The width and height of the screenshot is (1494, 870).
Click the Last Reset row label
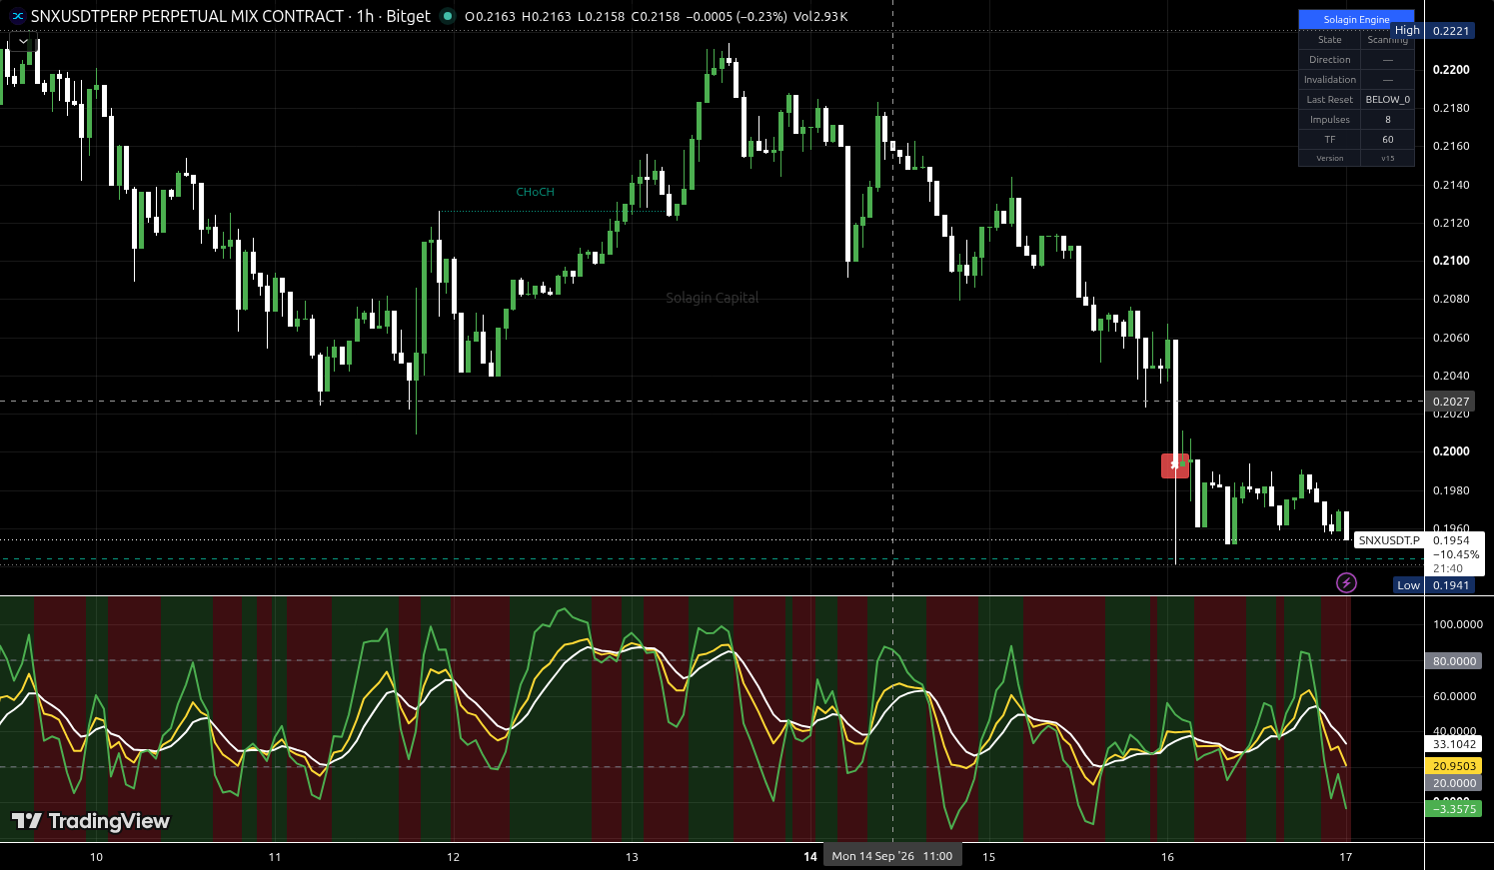(1329, 100)
